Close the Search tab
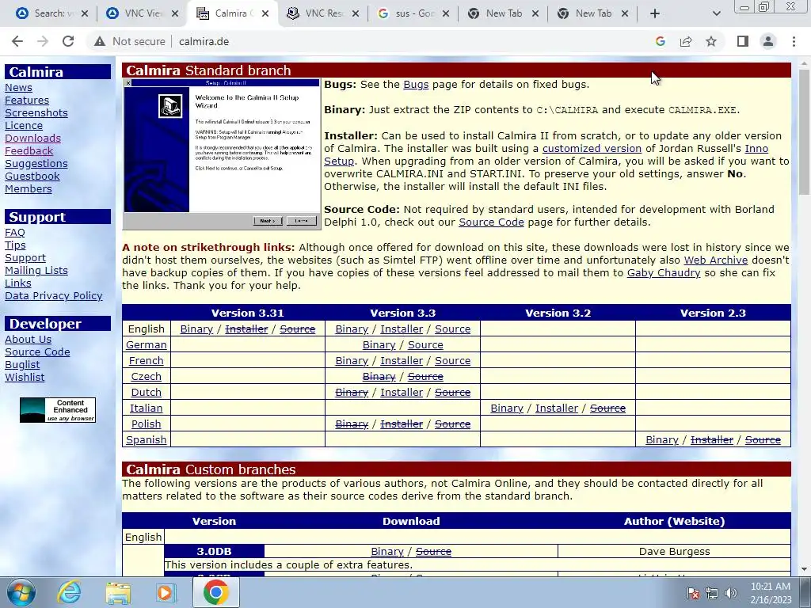 click(x=85, y=13)
